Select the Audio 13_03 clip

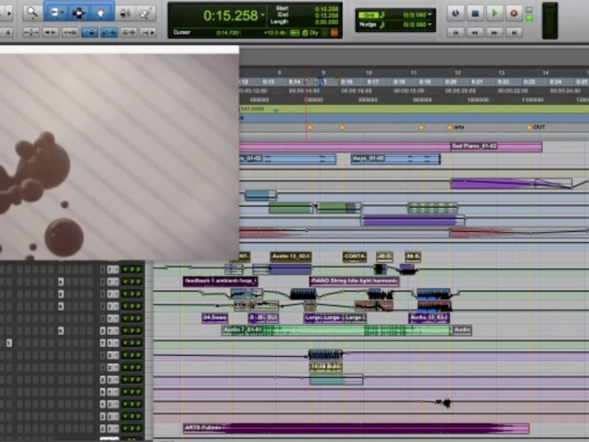pyautogui.click(x=429, y=318)
